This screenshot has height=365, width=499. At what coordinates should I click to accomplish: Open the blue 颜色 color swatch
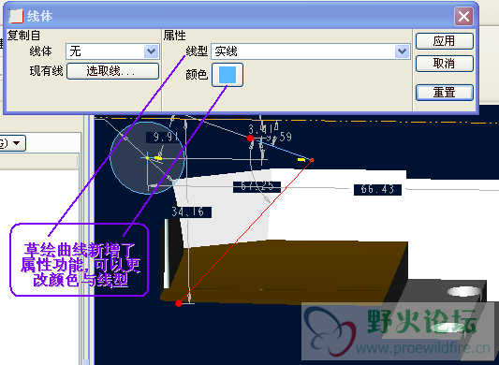click(x=227, y=75)
